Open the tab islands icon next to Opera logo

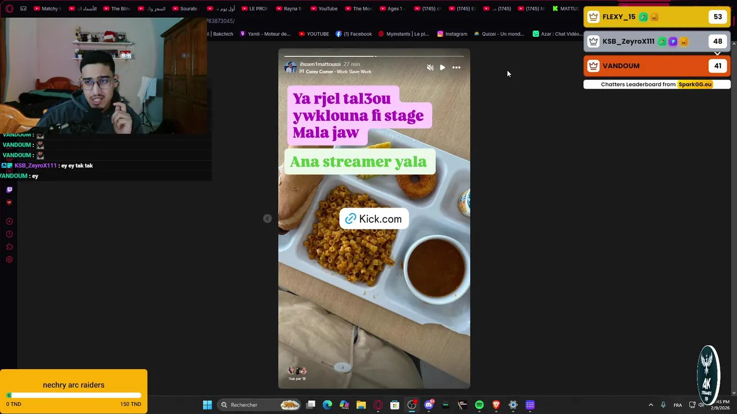[x=23, y=9]
